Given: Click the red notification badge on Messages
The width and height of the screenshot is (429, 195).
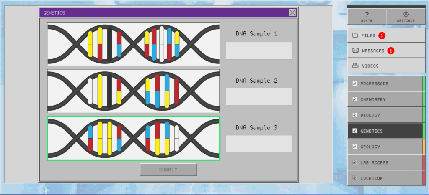Looking at the screenshot, I should pyautogui.click(x=390, y=51).
